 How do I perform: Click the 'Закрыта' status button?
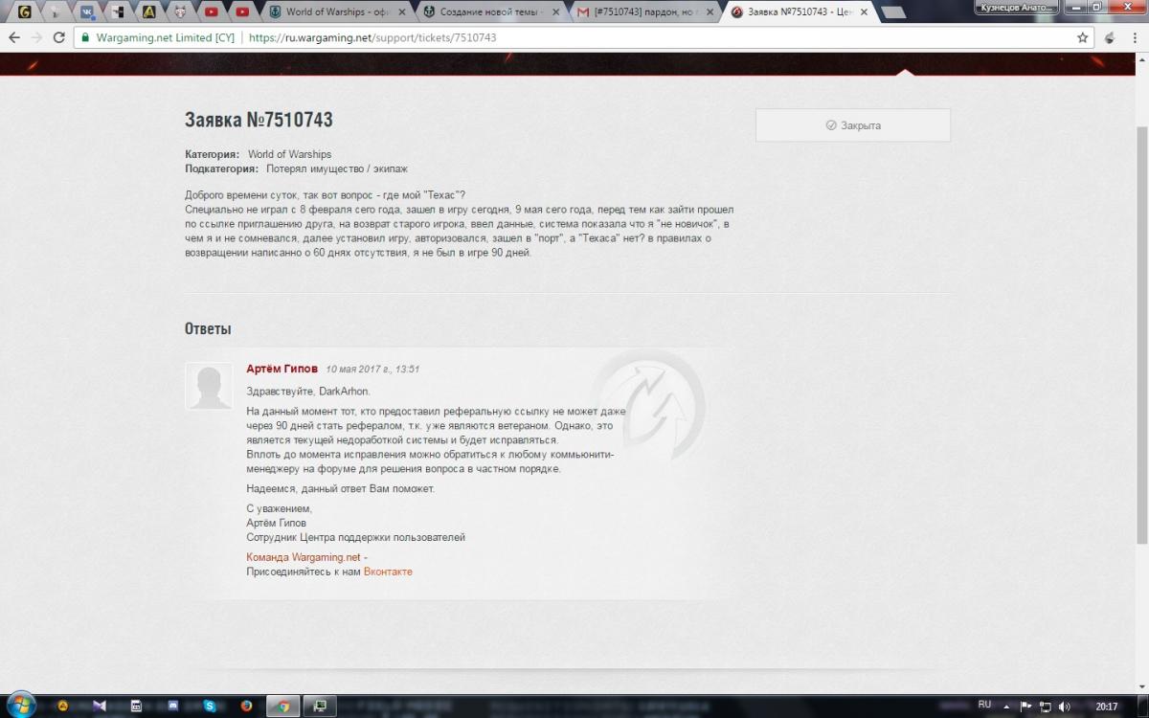(x=853, y=125)
